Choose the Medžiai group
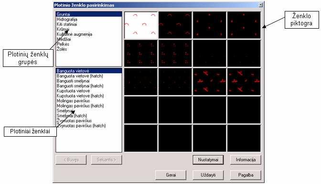The height and width of the screenshot is (184, 321). [64, 39]
